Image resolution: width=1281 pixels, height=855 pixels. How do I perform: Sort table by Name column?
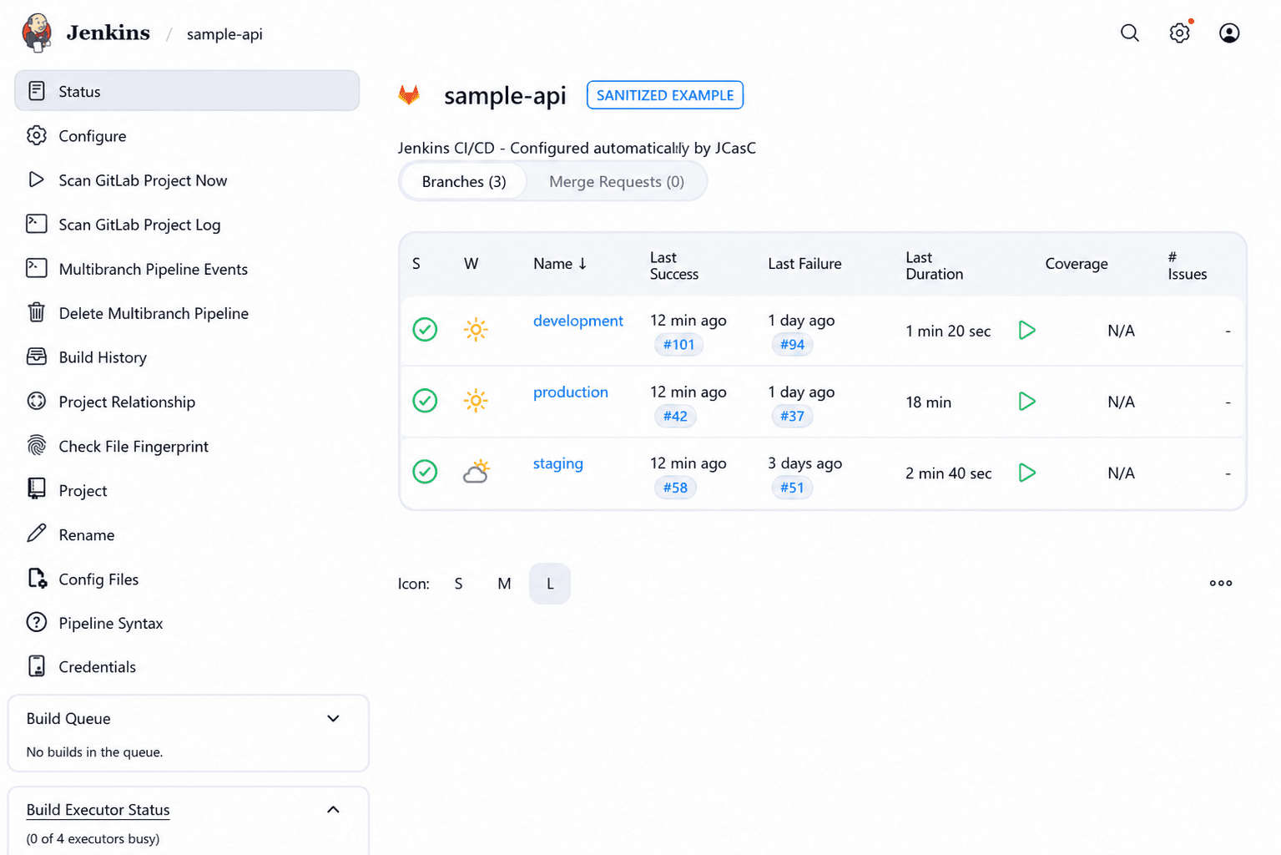click(560, 264)
